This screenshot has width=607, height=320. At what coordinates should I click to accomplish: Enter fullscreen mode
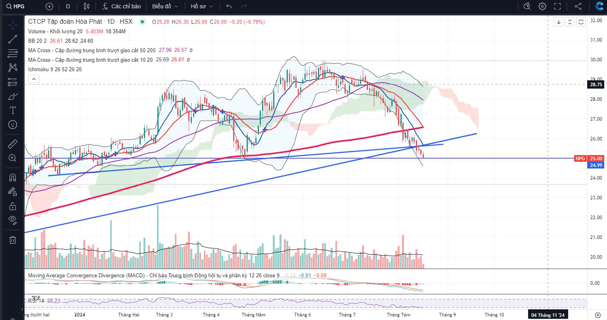coord(557,6)
